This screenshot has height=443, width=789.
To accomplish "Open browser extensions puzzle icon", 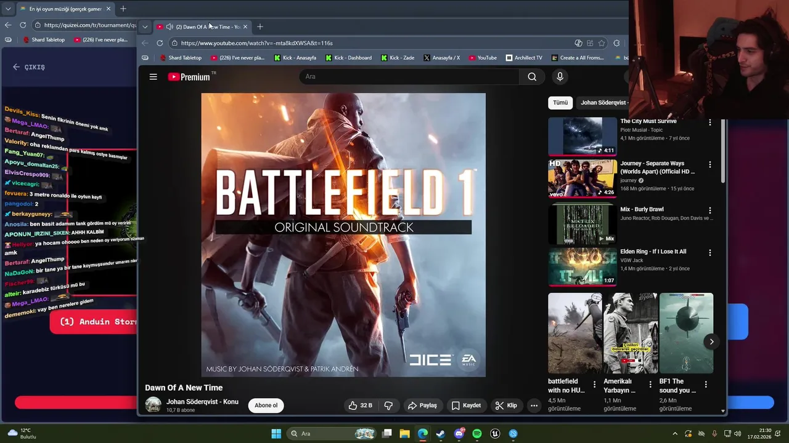I will click(x=616, y=43).
